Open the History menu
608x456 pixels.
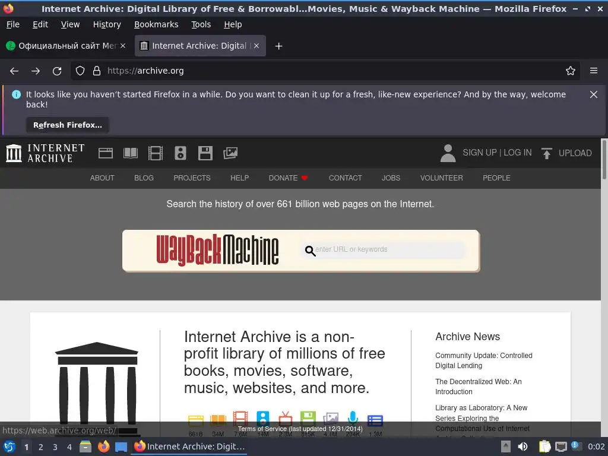tap(107, 24)
